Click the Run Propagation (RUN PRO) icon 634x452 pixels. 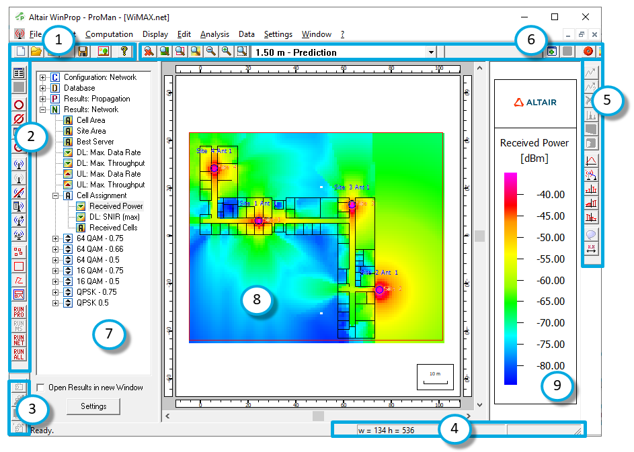click(x=19, y=312)
